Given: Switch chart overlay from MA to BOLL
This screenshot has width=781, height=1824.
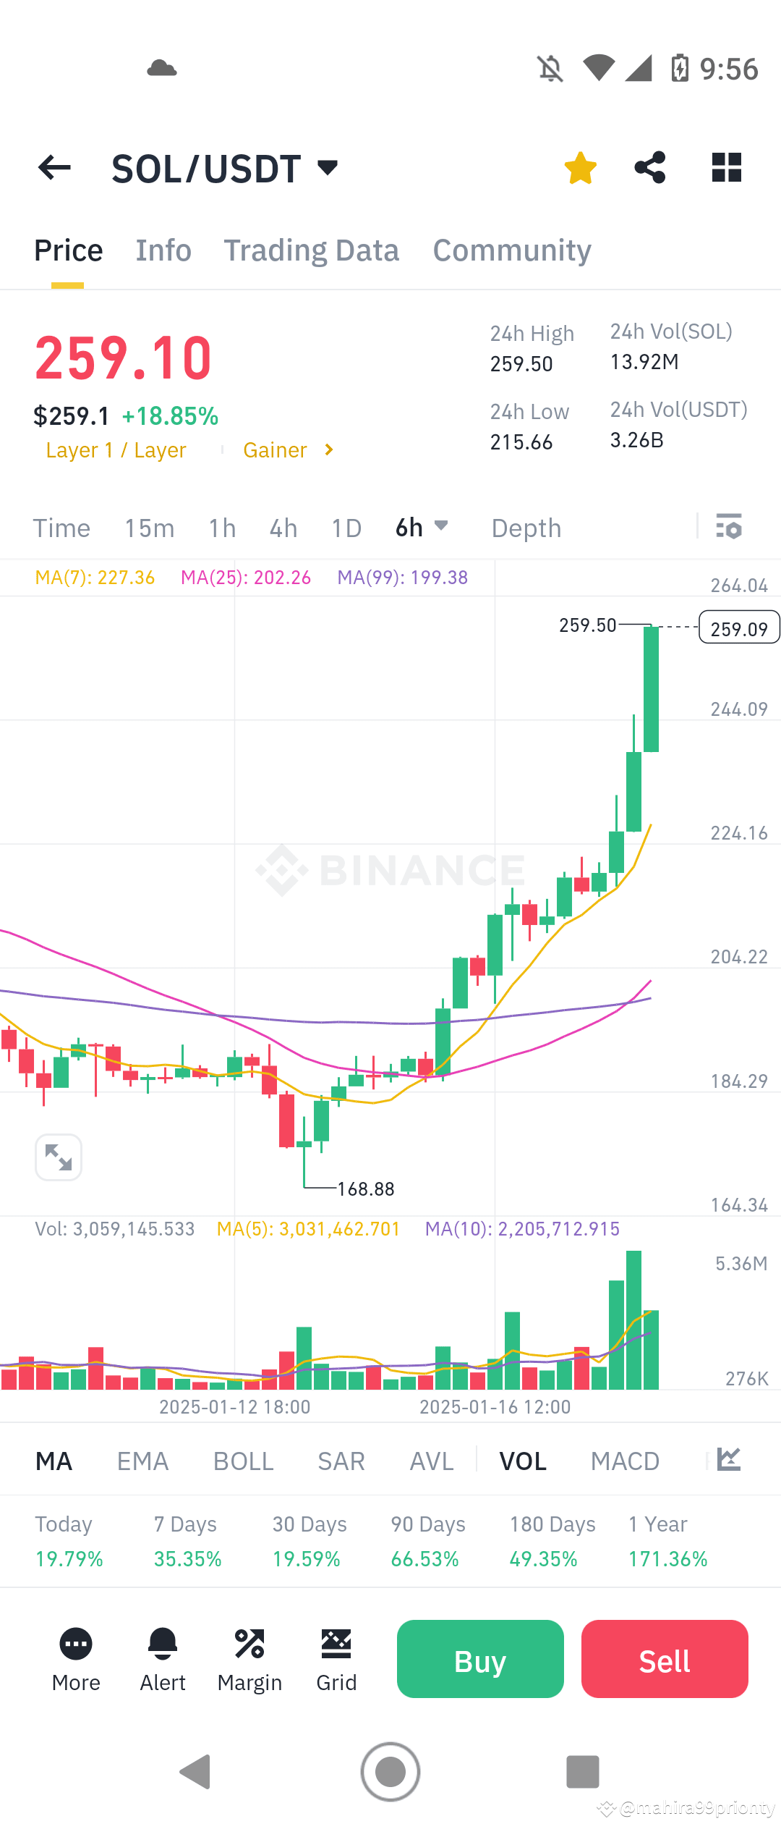Looking at the screenshot, I should click(x=242, y=1461).
